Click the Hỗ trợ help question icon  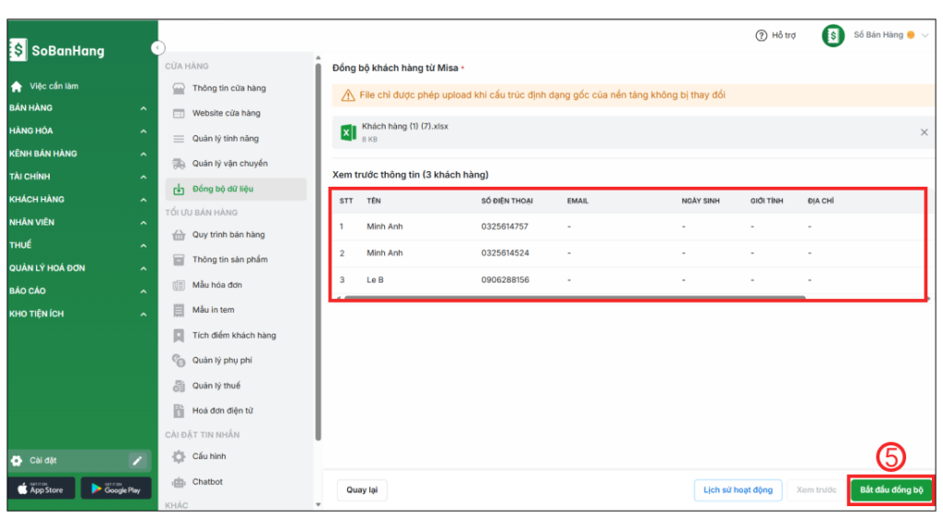761,36
